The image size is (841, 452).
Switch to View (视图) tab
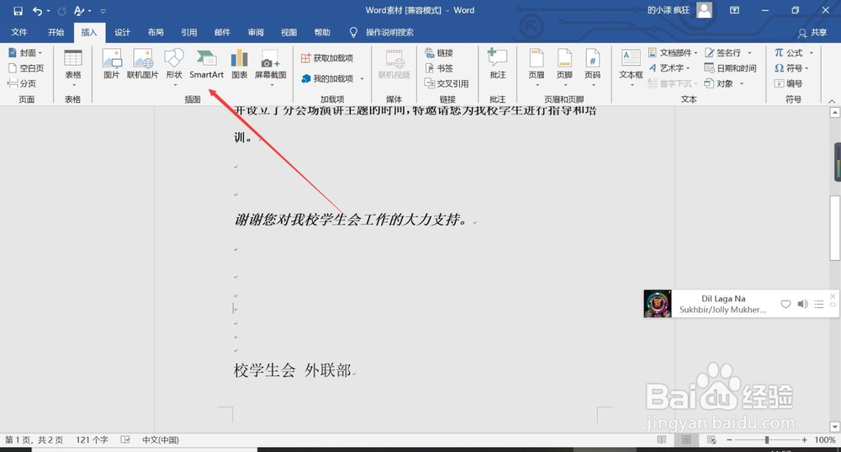pos(288,32)
